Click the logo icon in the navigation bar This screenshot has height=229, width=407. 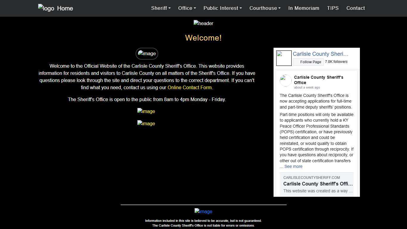point(46,8)
